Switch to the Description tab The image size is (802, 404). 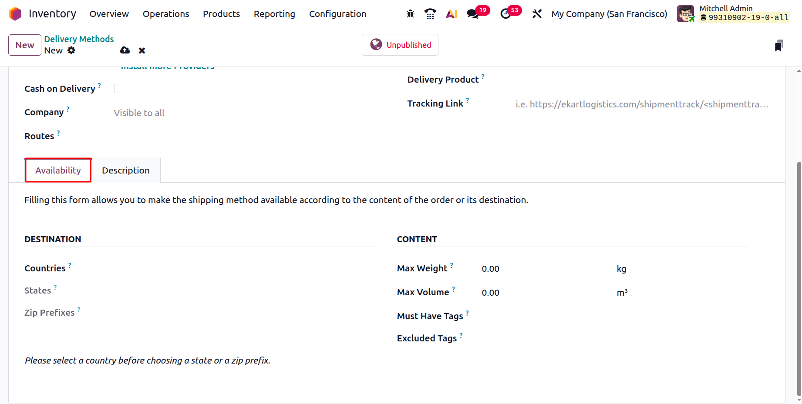(125, 170)
